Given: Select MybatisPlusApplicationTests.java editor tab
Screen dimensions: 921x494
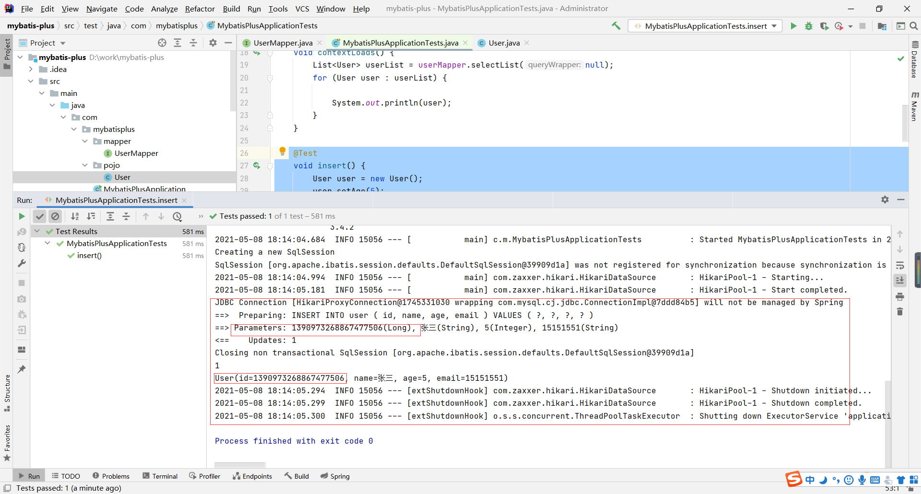Looking at the screenshot, I should 400,43.
